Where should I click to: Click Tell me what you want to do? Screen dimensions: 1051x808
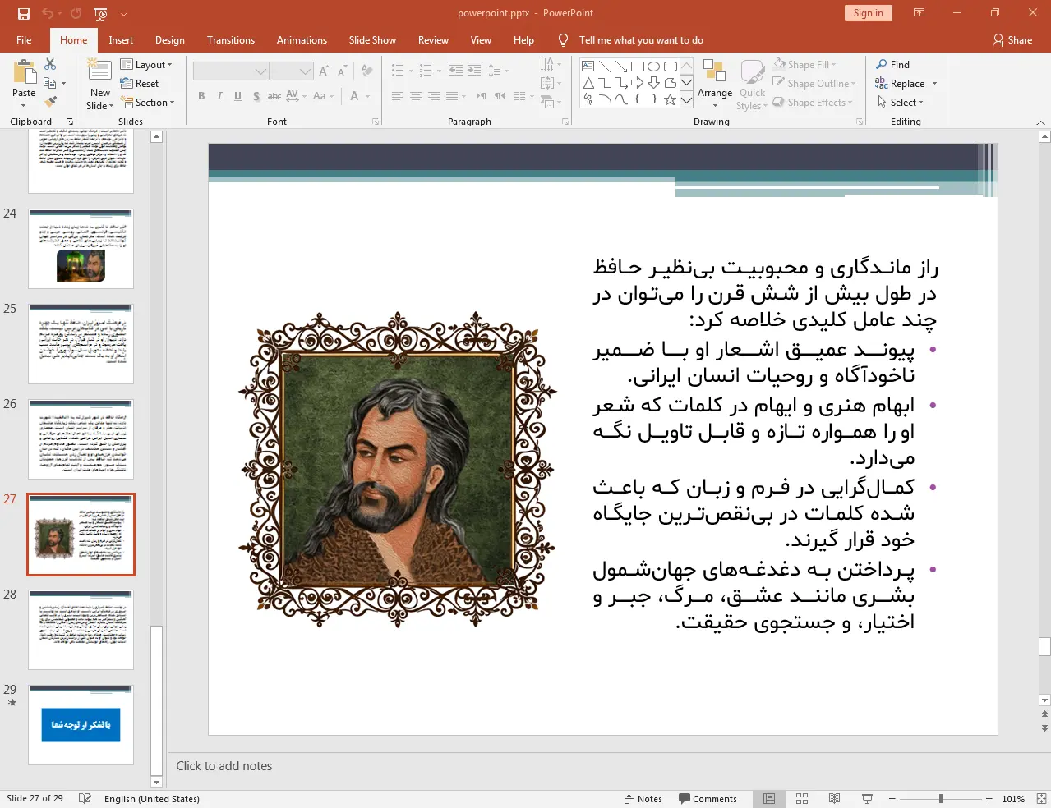point(641,39)
